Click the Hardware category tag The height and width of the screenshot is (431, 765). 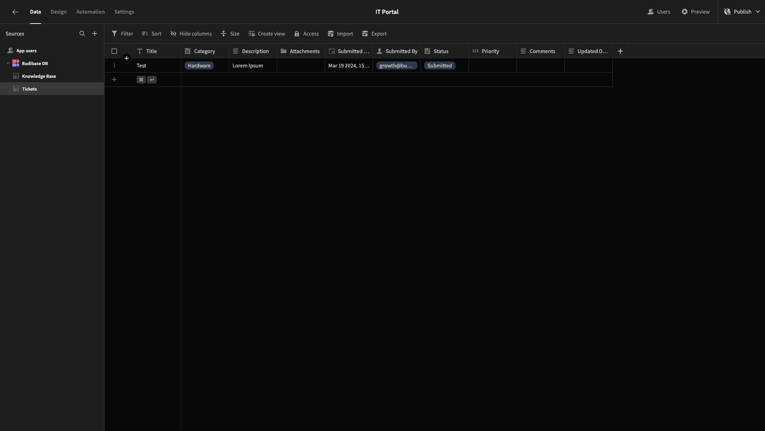pos(199,65)
